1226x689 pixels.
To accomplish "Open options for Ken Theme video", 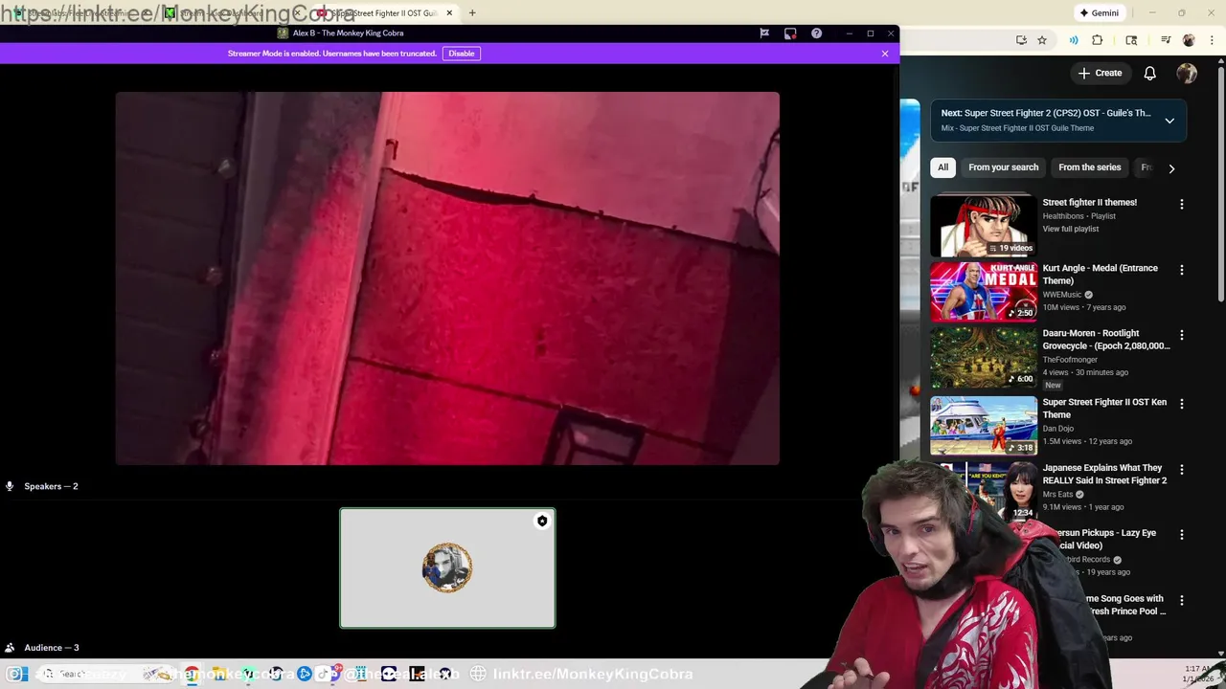I will click(x=1181, y=404).
